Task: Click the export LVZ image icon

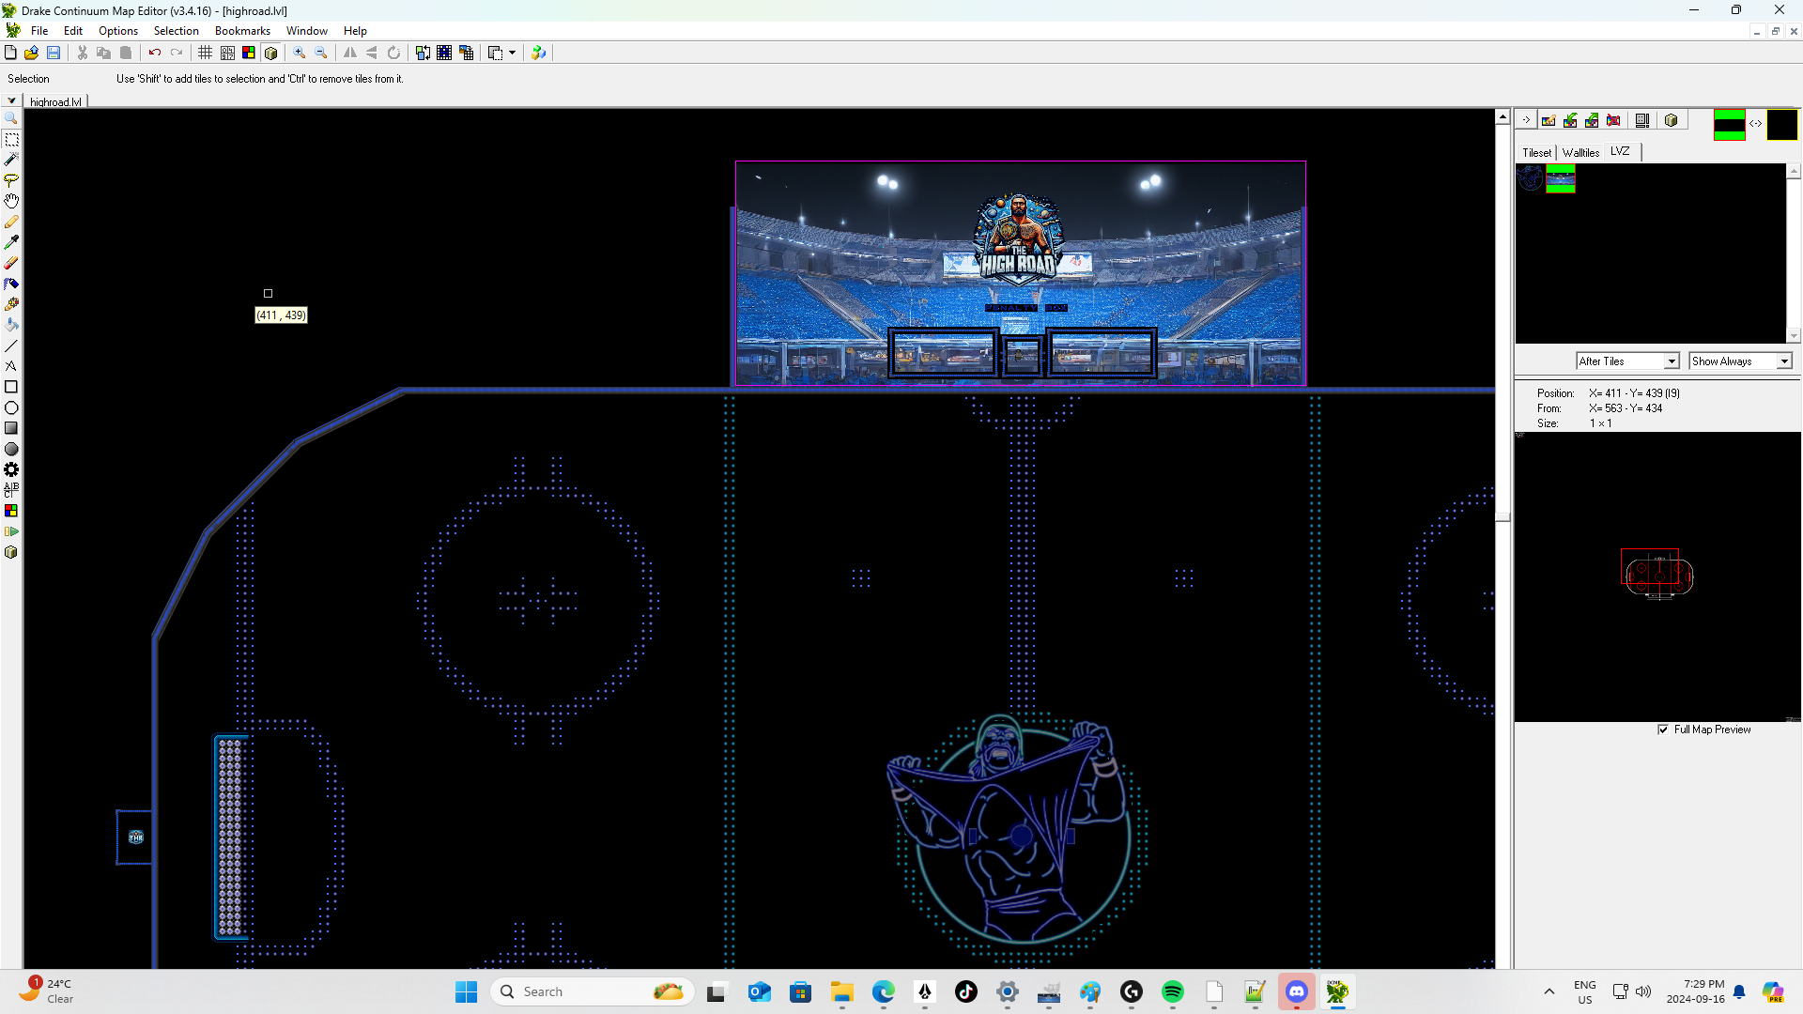Action: [x=1592, y=120]
